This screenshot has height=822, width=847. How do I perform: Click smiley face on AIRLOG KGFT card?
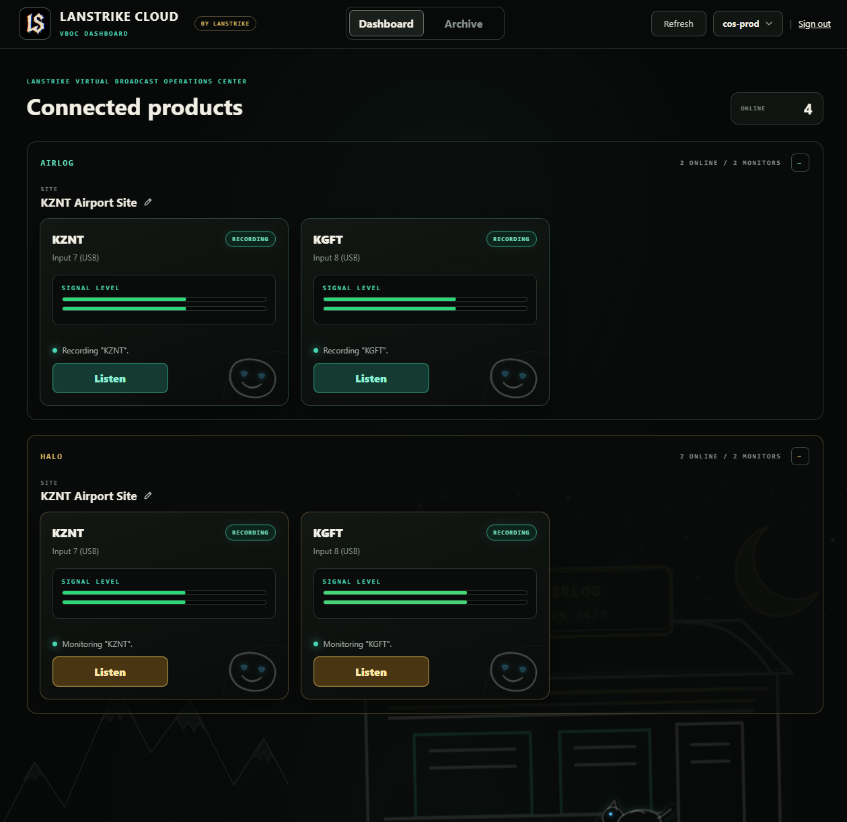(x=513, y=378)
